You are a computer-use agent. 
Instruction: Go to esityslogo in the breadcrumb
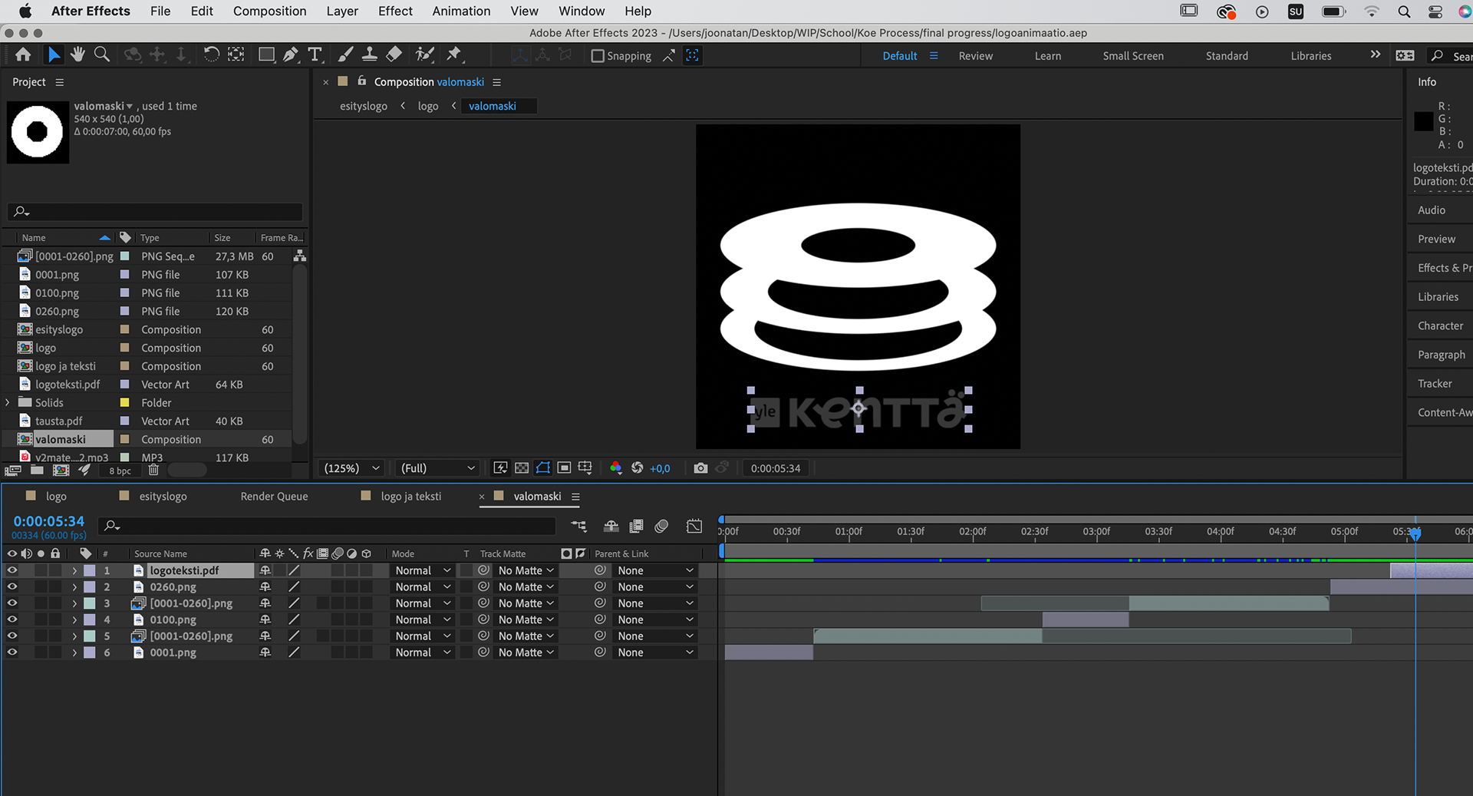(363, 106)
